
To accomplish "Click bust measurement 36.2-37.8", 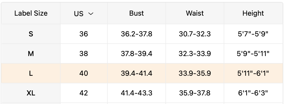I will pos(136,34).
